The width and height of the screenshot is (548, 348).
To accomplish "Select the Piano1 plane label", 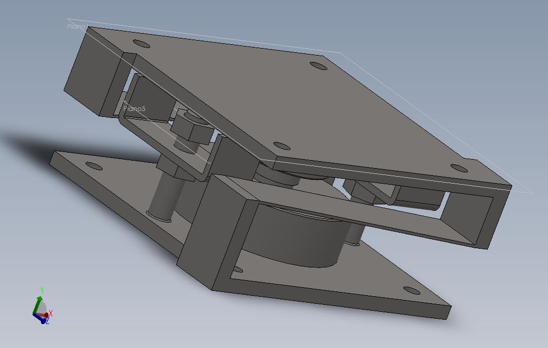I will coord(77,27).
